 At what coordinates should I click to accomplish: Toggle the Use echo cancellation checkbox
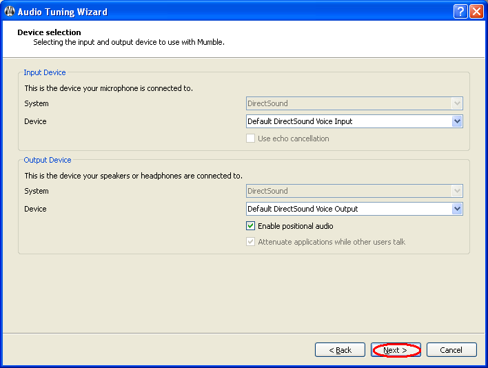(x=252, y=139)
